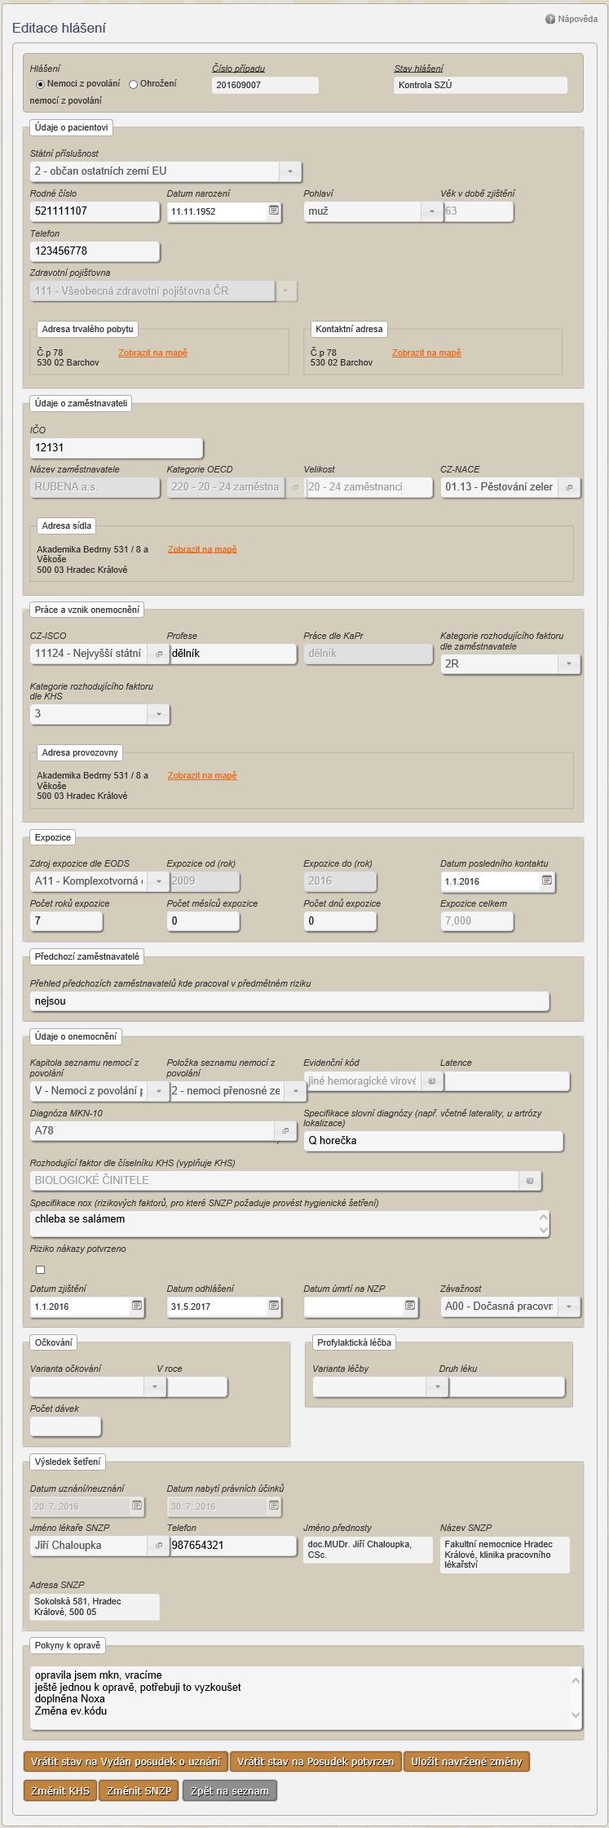The image size is (609, 1828).
Task: Click Specifikace slovní diagnózy field
Action: [434, 1141]
